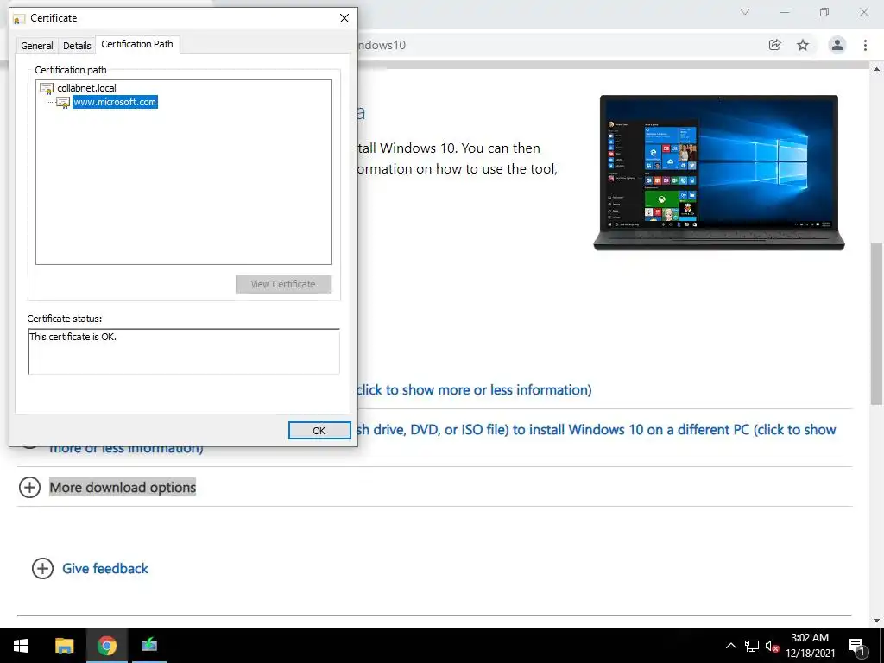Viewport: 884px width, 663px height.
Task: Select www.microsoft.com certificate entry
Action: pos(115,102)
